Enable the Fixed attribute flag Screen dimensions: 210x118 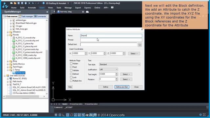pyautogui.click(x=71, y=67)
